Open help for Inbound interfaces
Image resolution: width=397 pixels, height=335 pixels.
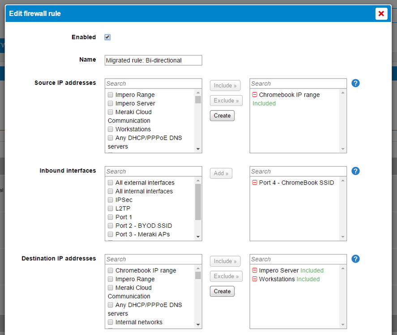tap(355, 171)
